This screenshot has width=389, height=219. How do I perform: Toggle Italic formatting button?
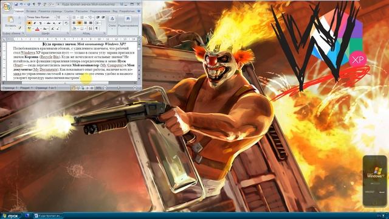35,23
